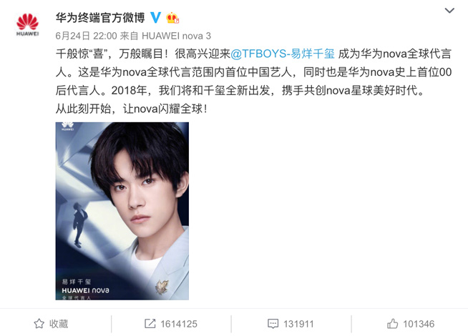Click the small Huawei logo on poster

coord(67,126)
